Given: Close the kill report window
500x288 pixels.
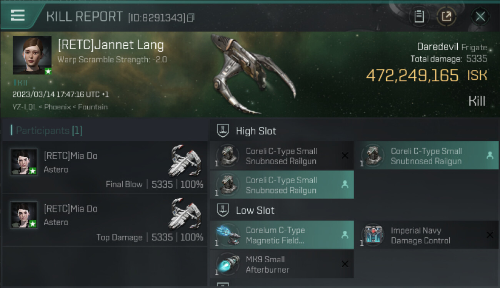Looking at the screenshot, I should click(x=480, y=17).
